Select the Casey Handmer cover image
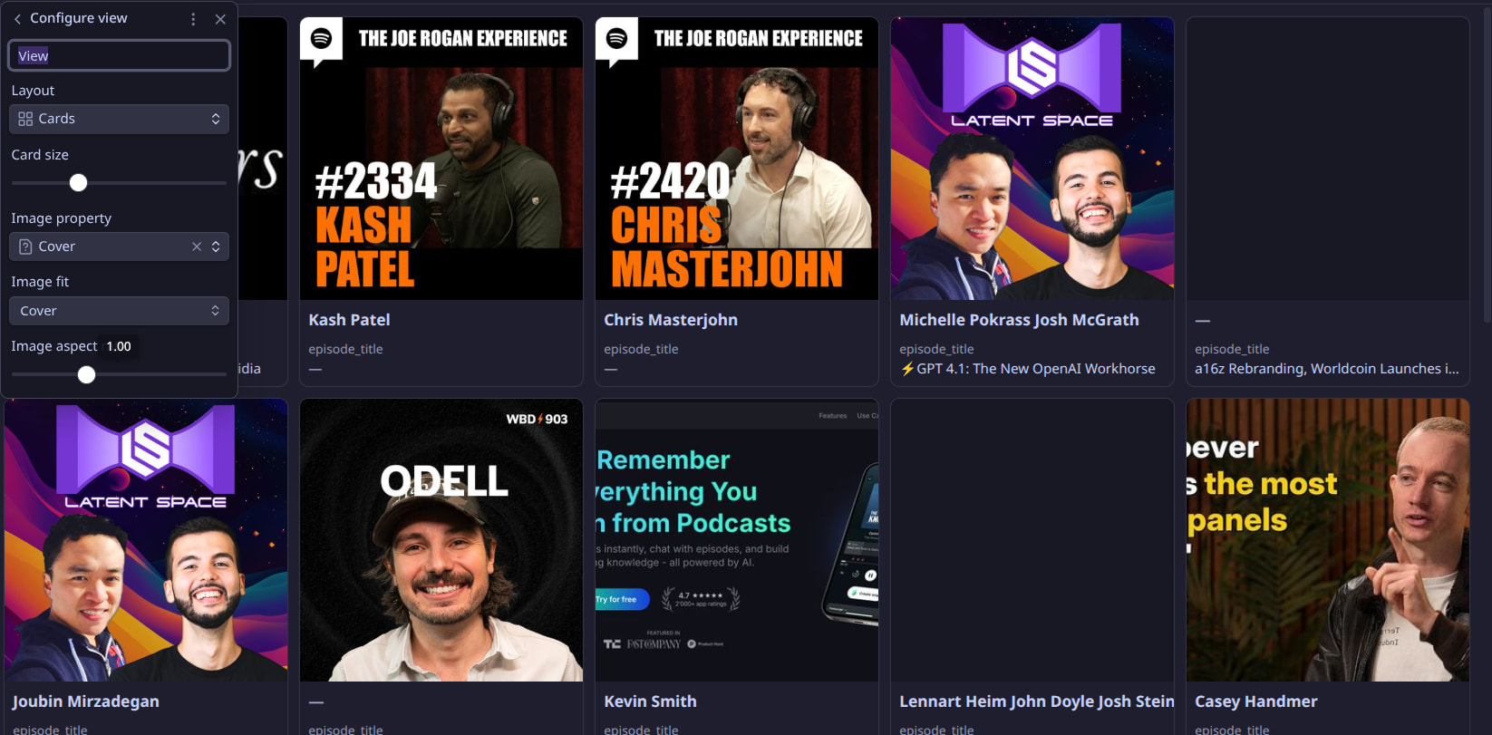 coord(1328,540)
